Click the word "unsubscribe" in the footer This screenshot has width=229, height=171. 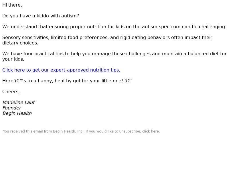point(130,131)
